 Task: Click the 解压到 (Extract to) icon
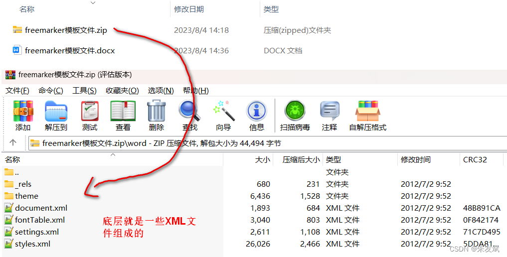pos(56,111)
